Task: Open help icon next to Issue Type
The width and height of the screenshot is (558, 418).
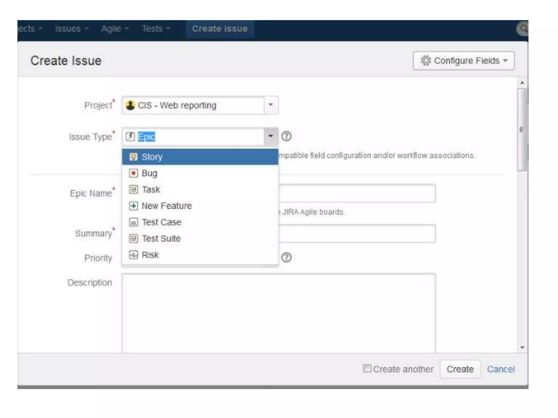Action: click(x=286, y=136)
